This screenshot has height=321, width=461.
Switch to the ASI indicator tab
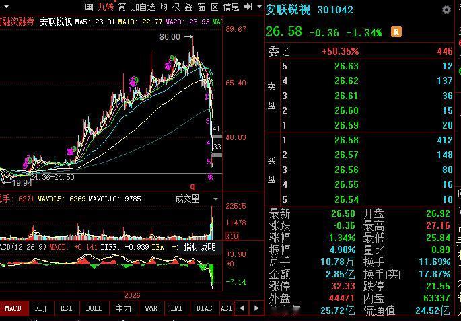(x=226, y=308)
